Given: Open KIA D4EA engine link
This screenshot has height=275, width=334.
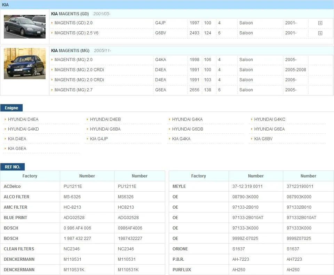Looking at the screenshot, I should pyautogui.click(x=17, y=139).
